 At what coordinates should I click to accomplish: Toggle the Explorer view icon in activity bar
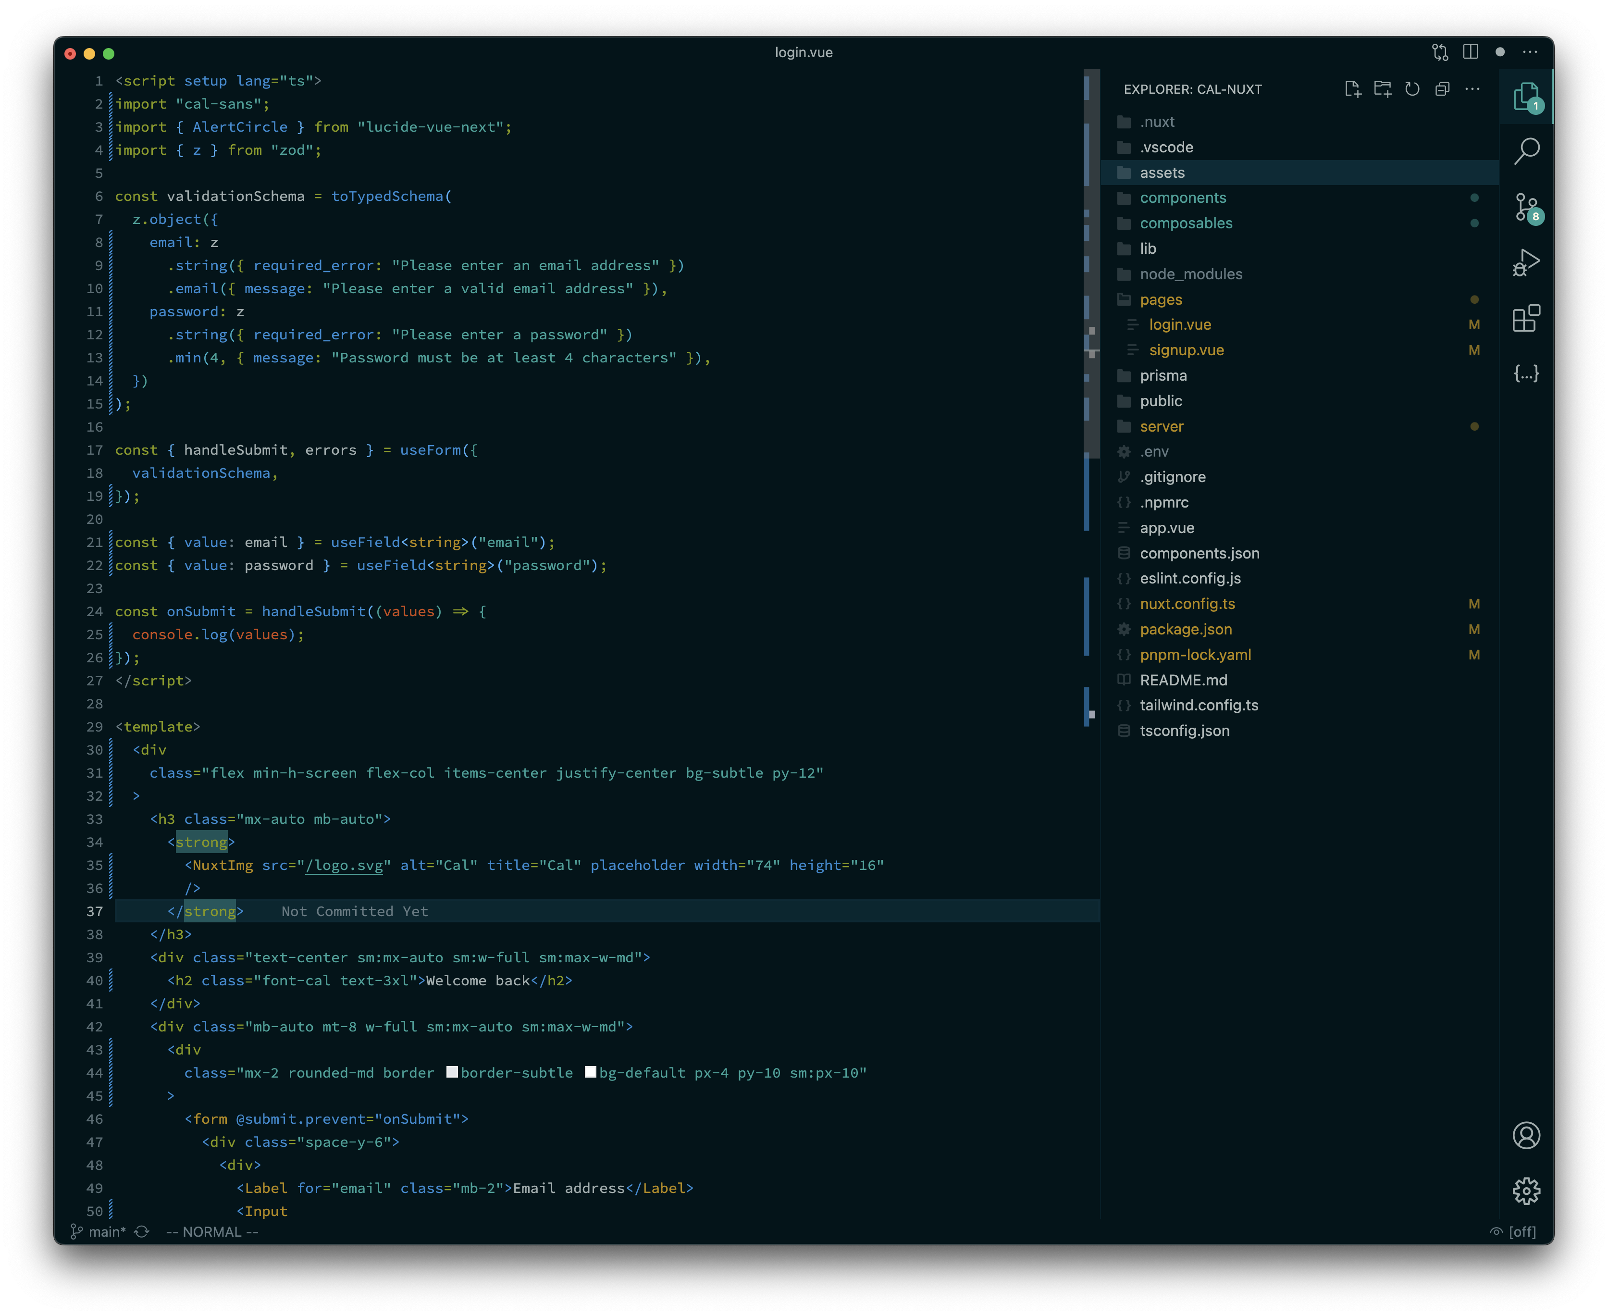click(x=1526, y=96)
